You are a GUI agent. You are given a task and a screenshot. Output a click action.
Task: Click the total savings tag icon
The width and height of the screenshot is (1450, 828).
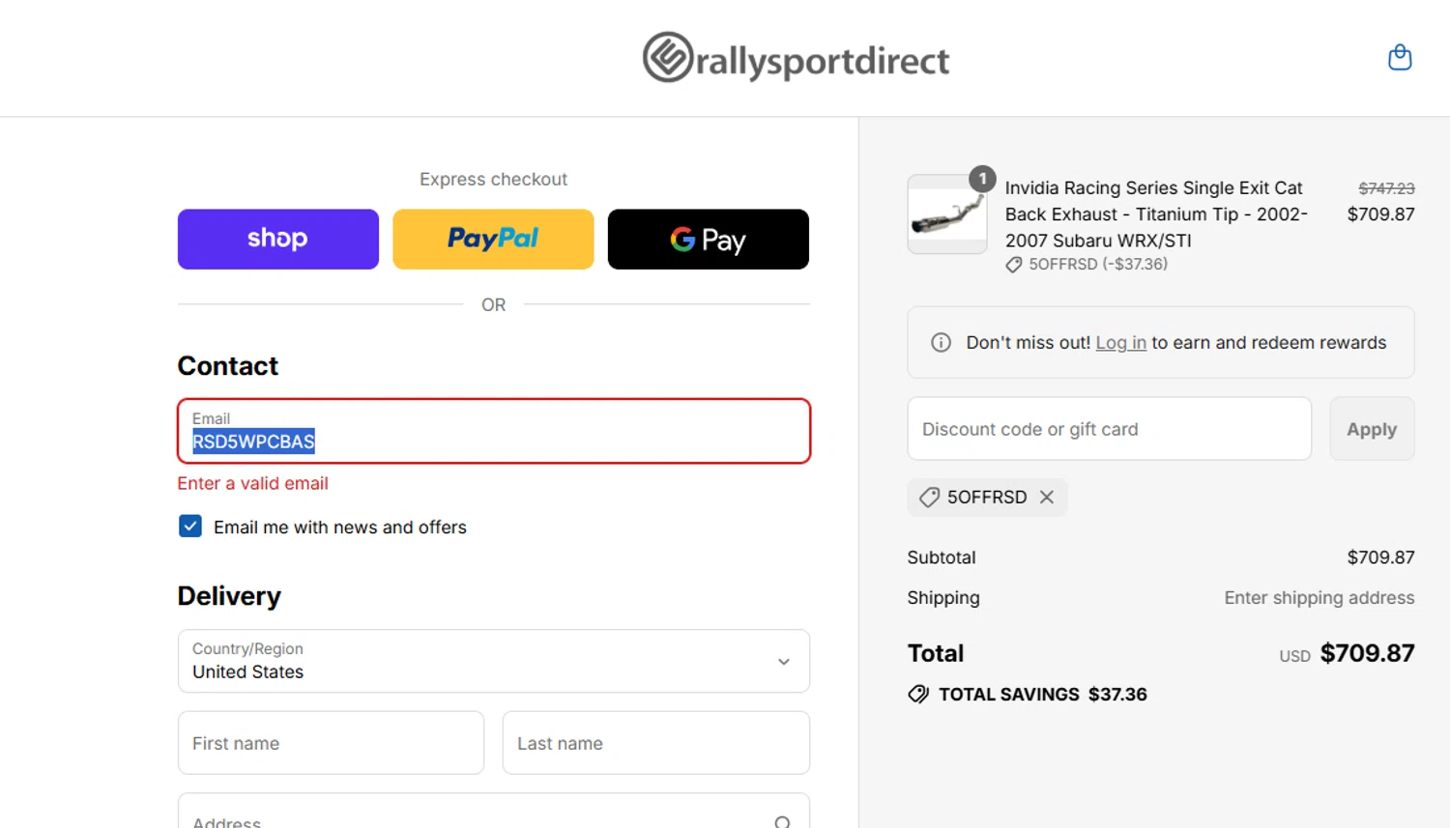918,694
